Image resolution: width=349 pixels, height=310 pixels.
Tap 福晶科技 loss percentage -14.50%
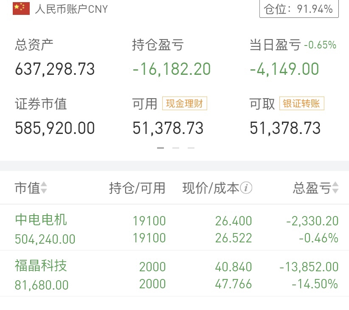coord(315,284)
